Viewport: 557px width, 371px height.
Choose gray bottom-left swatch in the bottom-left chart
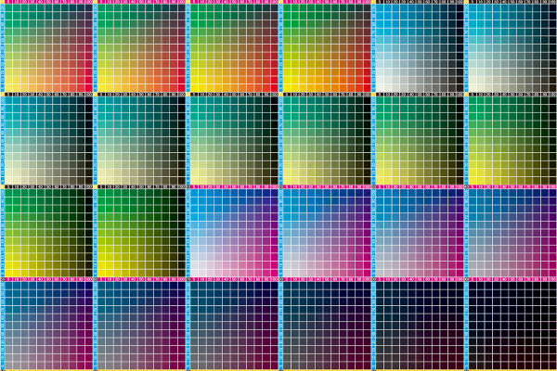tap(12, 365)
